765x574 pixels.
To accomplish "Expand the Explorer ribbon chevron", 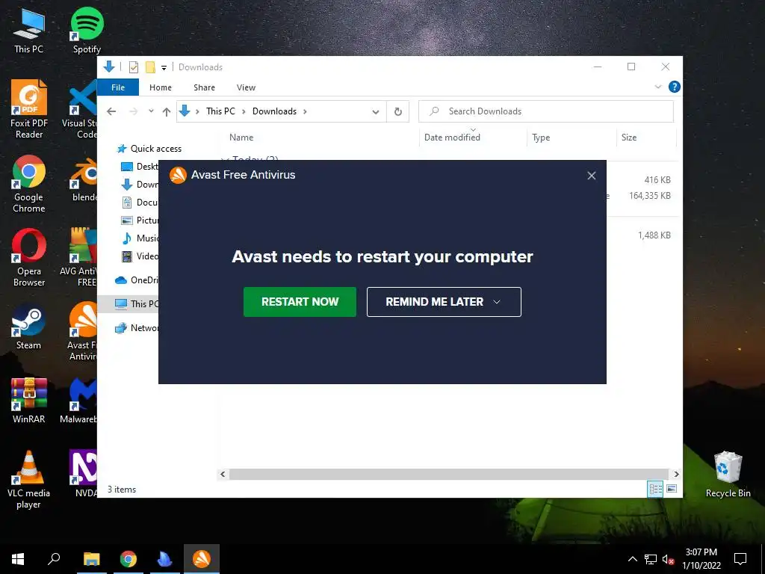I will click(x=657, y=87).
